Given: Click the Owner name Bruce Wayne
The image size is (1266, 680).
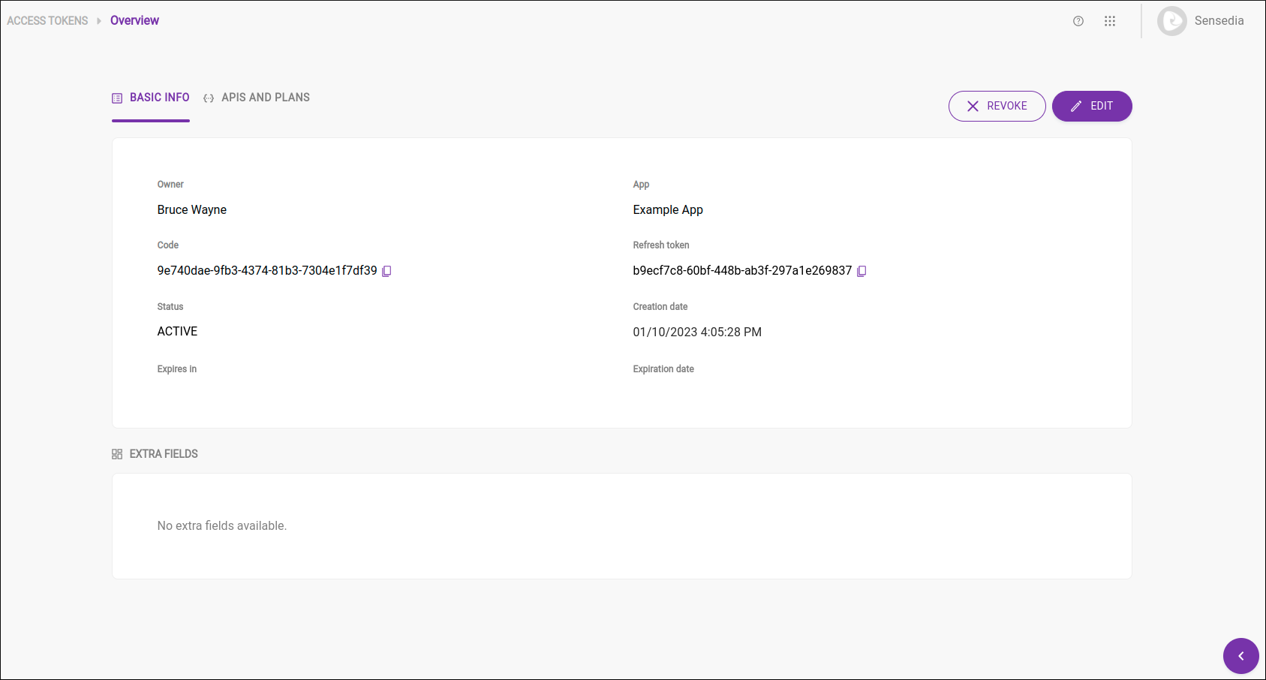Looking at the screenshot, I should point(192,209).
